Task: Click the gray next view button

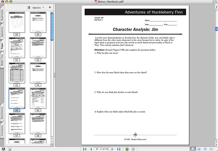Action: point(133,149)
